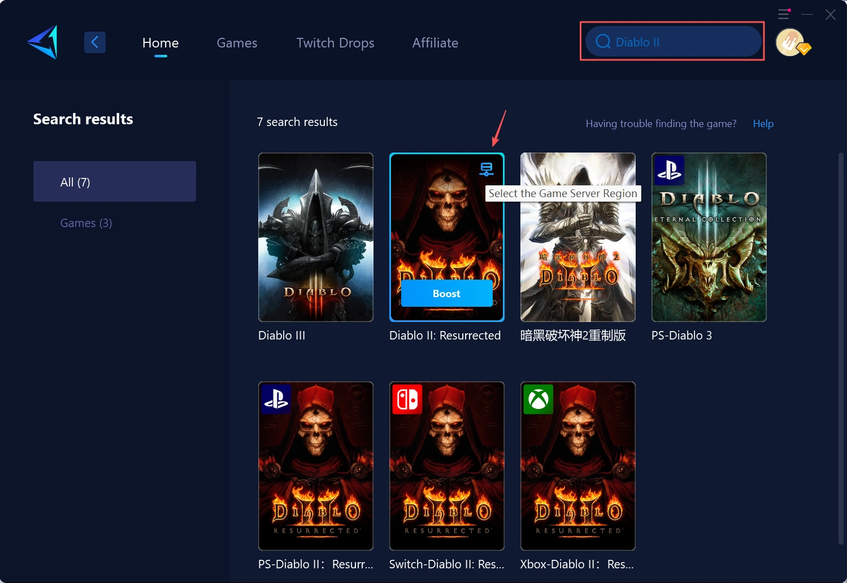
Task: Select the PS-Diablo II: Resurrected cover
Action: click(316, 466)
